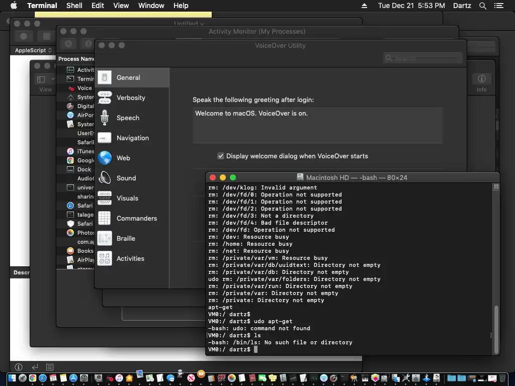The width and height of the screenshot is (515, 386).
Task: Open the Trash in the Dock
Action: pyautogui.click(x=502, y=378)
